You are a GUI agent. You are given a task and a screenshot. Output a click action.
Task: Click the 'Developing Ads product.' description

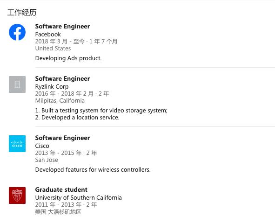coord(68,58)
